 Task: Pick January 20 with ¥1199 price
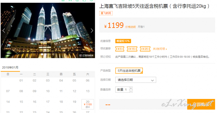pyautogui.click(x=88, y=104)
